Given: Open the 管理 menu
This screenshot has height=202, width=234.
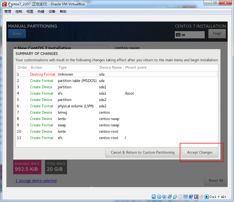Looking at the screenshot, I should [x=8, y=12].
